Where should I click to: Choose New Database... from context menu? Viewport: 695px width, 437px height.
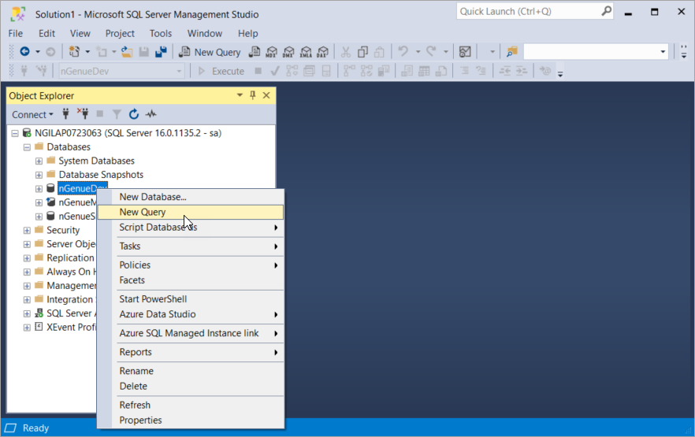click(191, 197)
